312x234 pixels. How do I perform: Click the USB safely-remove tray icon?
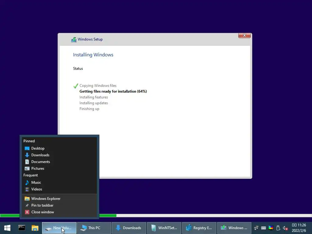coord(278,228)
